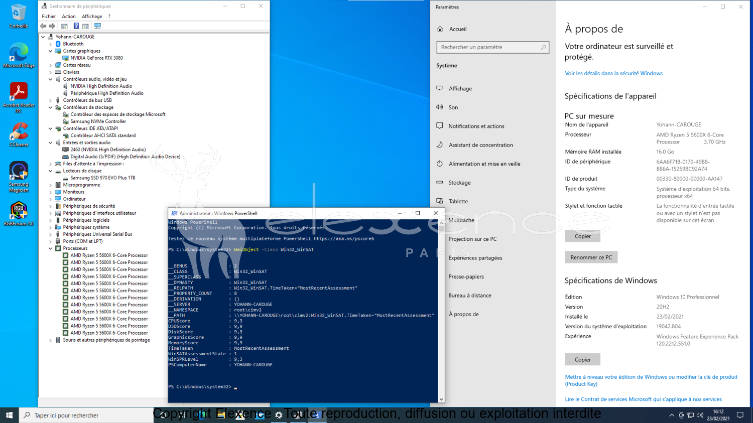753x423 pixels.
Task: Click the Renommer ce PC button
Action: point(591,257)
